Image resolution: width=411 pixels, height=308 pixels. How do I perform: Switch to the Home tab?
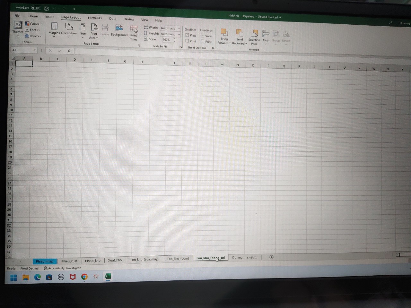click(33, 16)
